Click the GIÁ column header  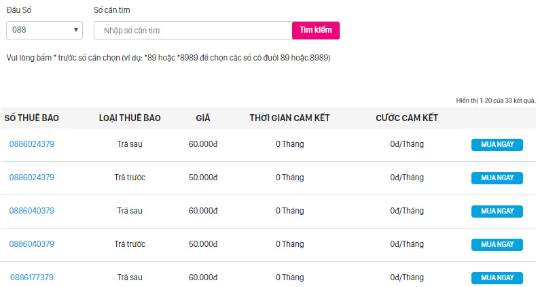[203, 118]
